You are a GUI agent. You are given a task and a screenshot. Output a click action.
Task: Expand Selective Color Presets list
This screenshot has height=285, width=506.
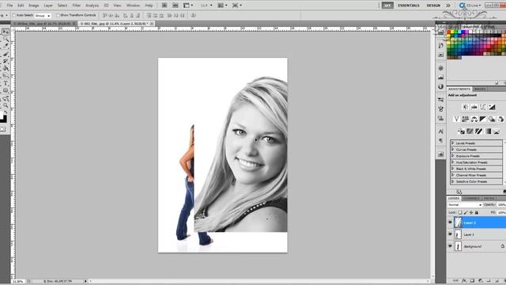(453, 181)
